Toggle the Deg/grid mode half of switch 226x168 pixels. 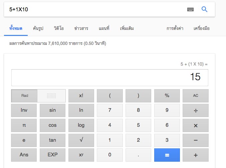point(51,96)
